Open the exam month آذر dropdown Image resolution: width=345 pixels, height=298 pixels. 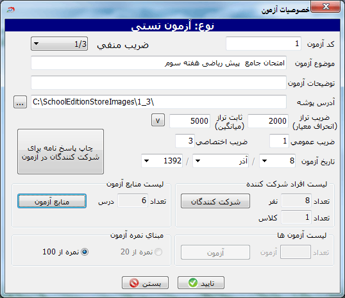pyautogui.click(x=221, y=161)
